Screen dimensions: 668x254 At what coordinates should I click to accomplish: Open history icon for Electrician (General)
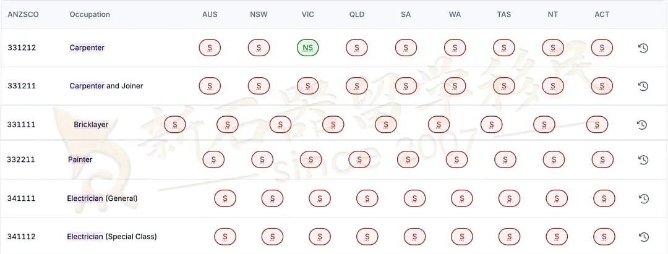(644, 198)
